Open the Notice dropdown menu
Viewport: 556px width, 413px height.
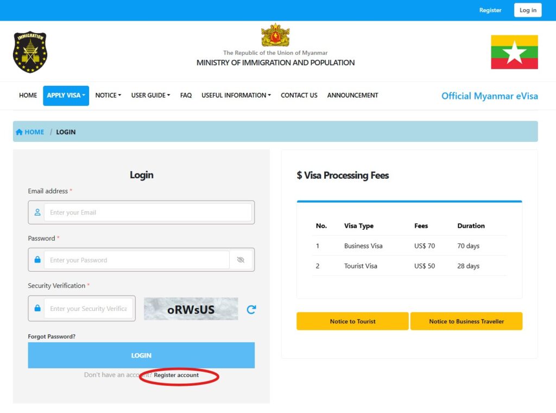tap(108, 96)
